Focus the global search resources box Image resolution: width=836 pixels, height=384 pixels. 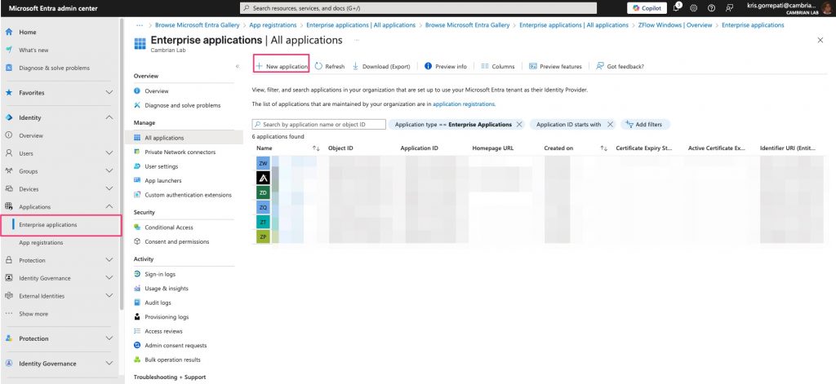(418, 8)
